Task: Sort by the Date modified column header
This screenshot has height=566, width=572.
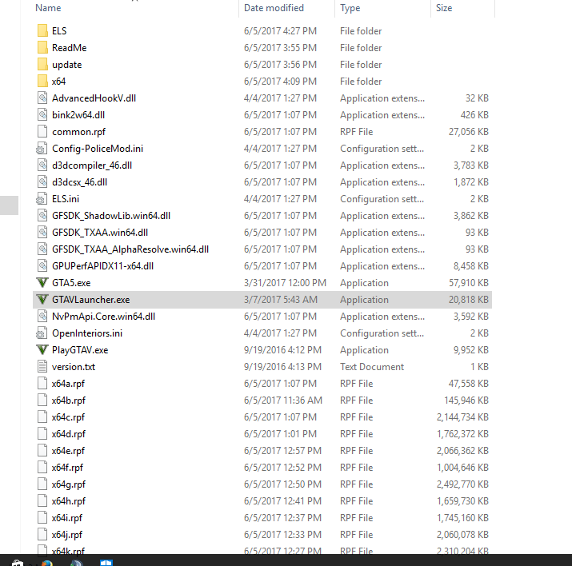Action: 274,8
